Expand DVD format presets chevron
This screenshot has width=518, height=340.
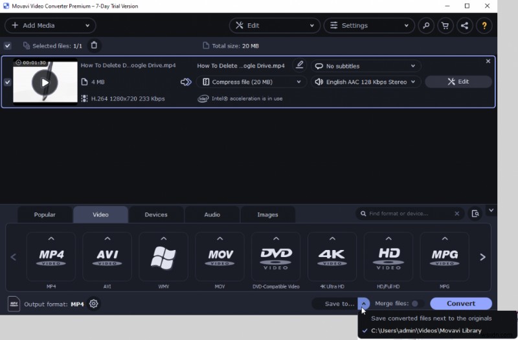point(276,238)
